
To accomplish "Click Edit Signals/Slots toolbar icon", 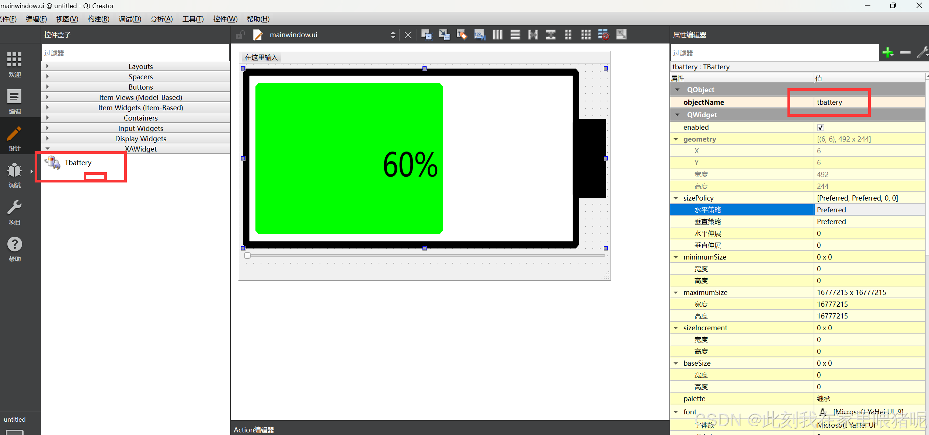I will click(444, 35).
